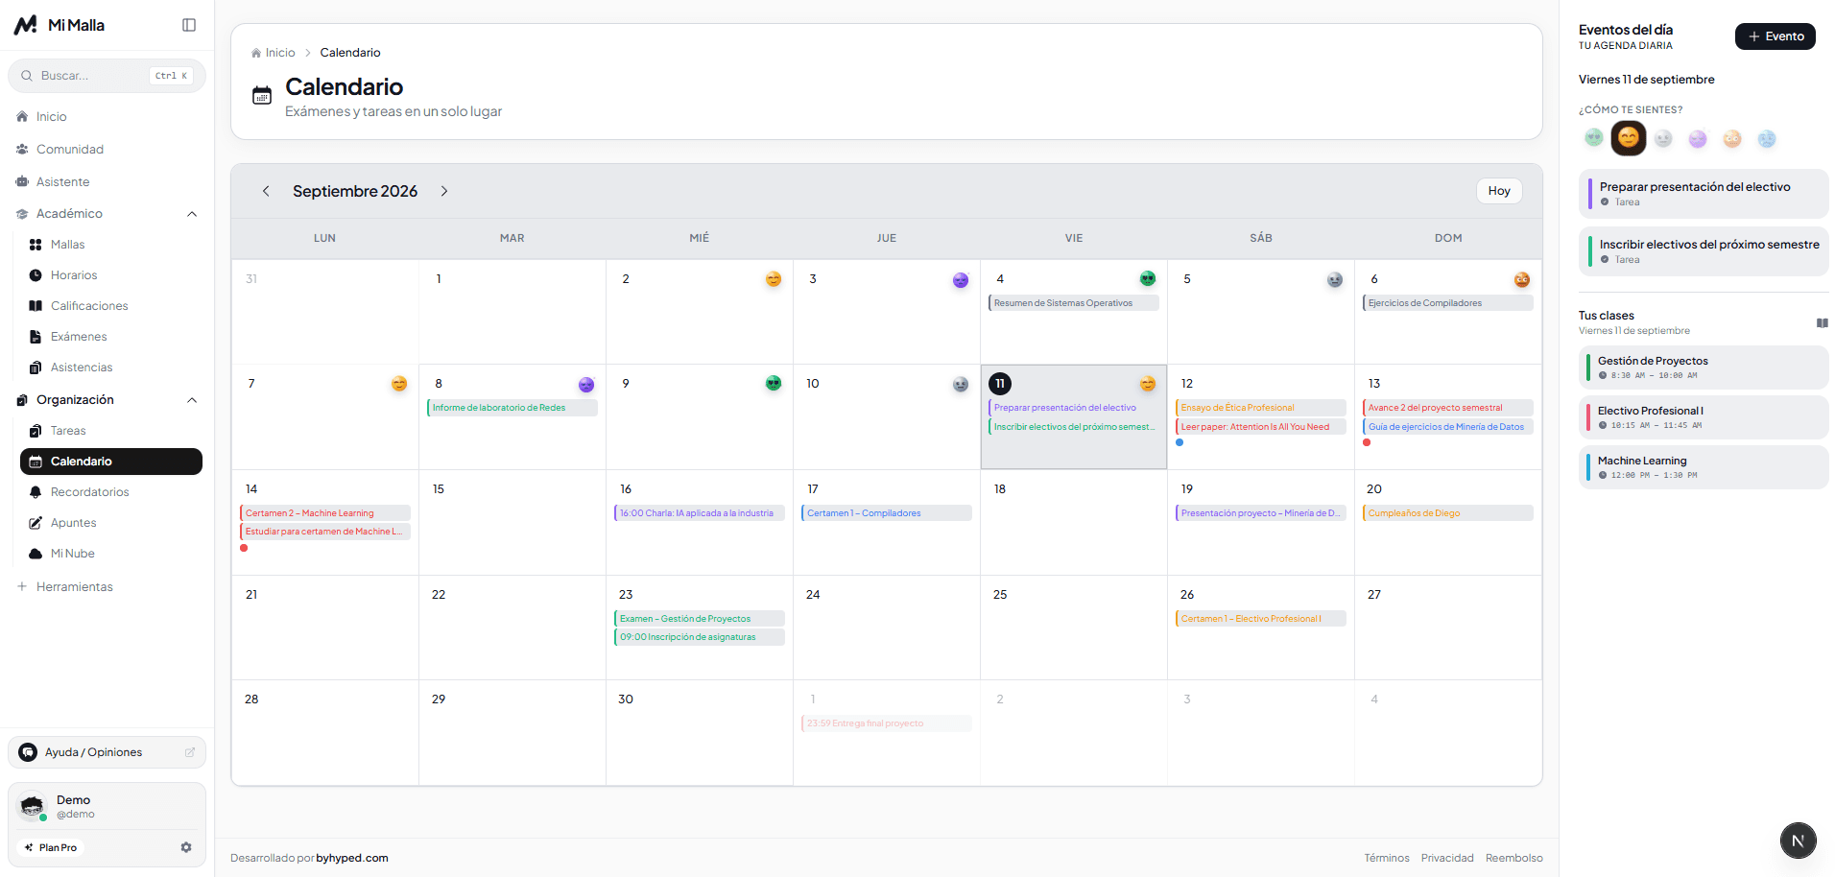
Task: Select the blue sad mood face
Action: [x=1767, y=138]
